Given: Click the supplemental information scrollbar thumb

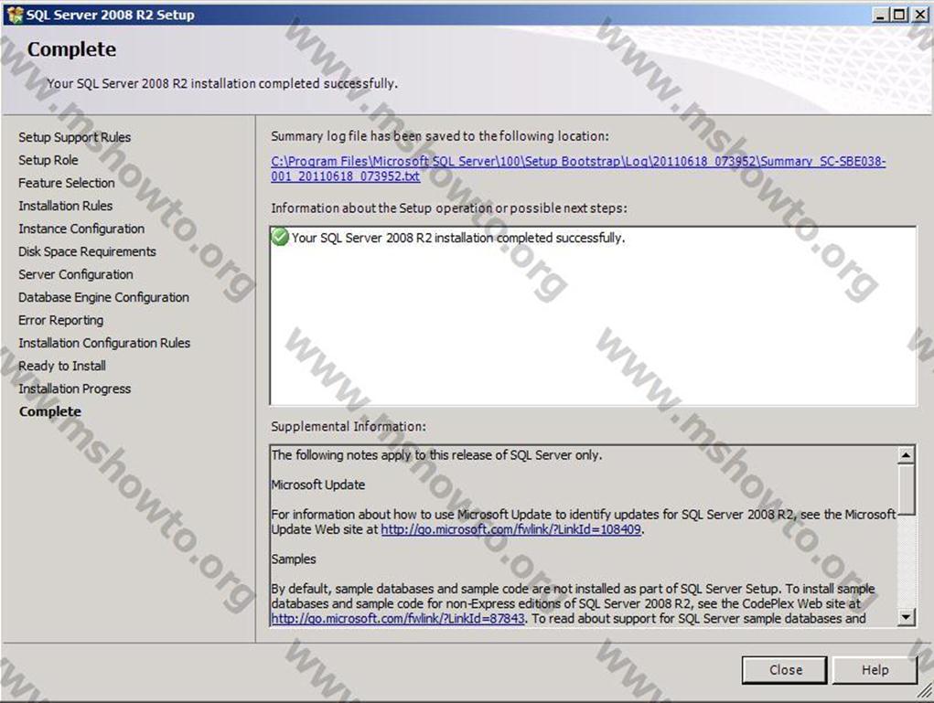Looking at the screenshot, I should tap(906, 489).
